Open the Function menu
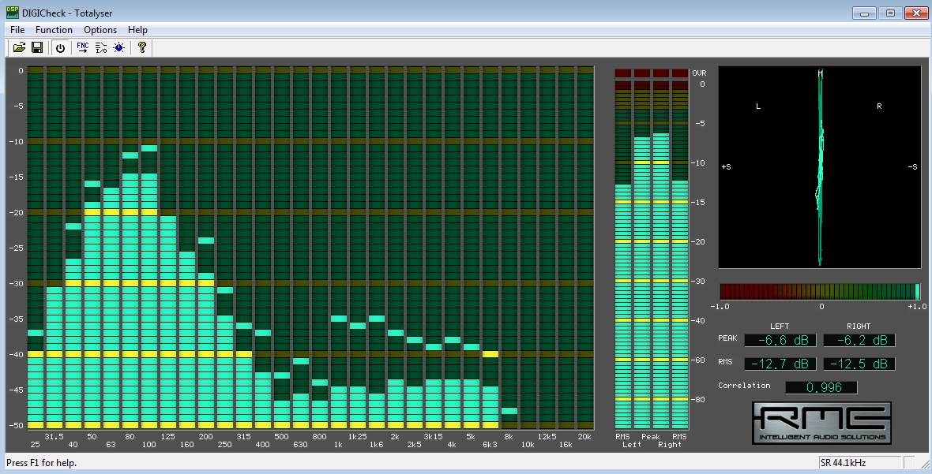Screen dimensions: 932x474 point(54,30)
